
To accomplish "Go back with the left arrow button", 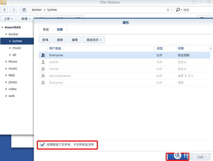I will coord(4,10).
